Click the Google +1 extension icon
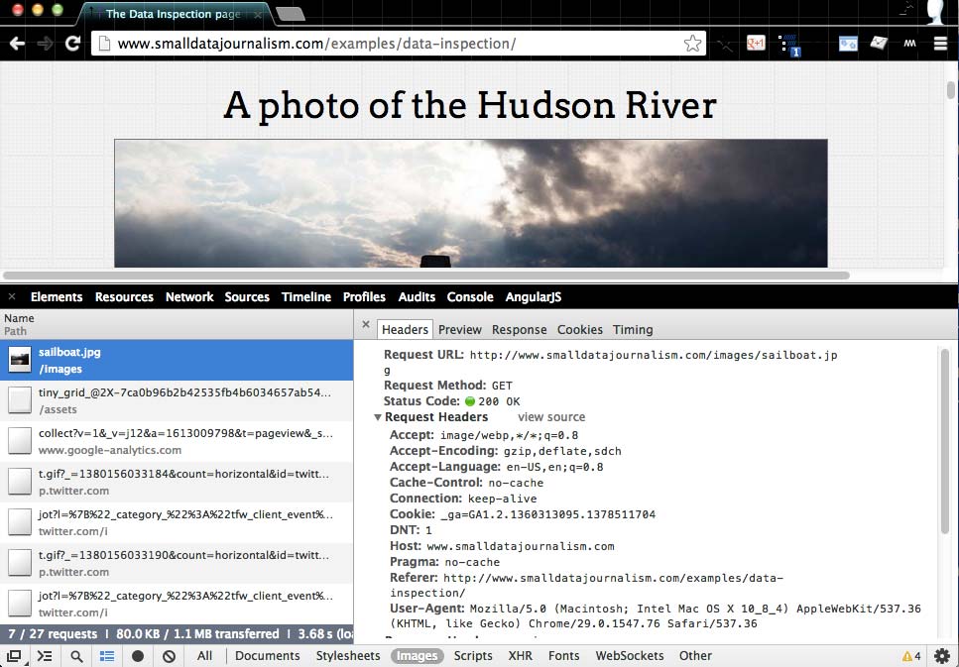This screenshot has height=667, width=959. [x=756, y=44]
